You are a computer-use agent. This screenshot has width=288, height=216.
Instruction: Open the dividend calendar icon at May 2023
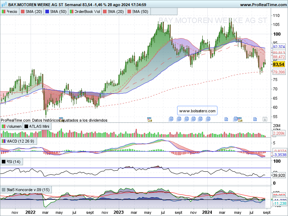click(149, 120)
